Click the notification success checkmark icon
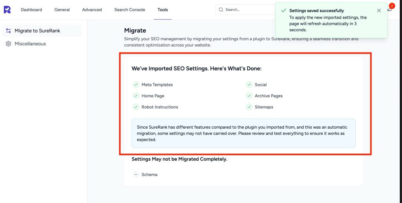This screenshot has width=402, height=203. [x=283, y=11]
